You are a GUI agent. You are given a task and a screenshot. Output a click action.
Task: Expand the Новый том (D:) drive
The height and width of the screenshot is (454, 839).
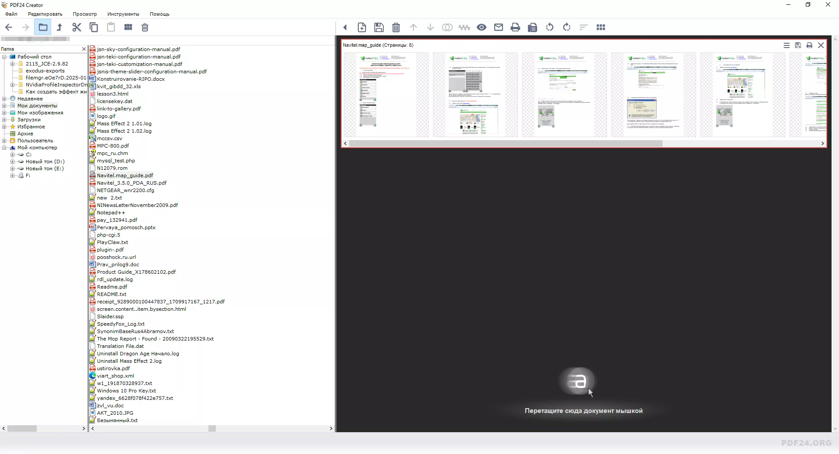point(12,162)
